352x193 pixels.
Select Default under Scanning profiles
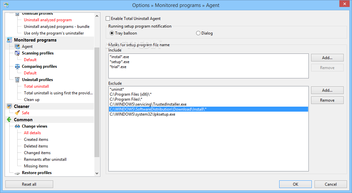pos(30,60)
